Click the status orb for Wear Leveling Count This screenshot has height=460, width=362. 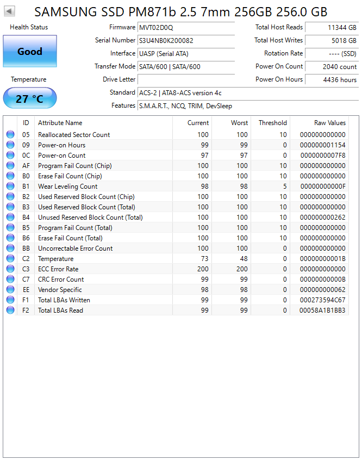tap(10, 186)
